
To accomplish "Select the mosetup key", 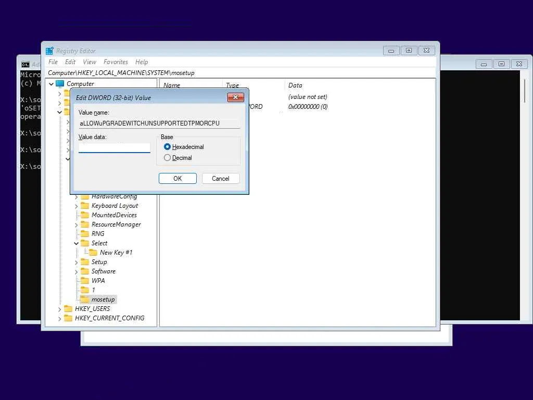I will (x=103, y=299).
